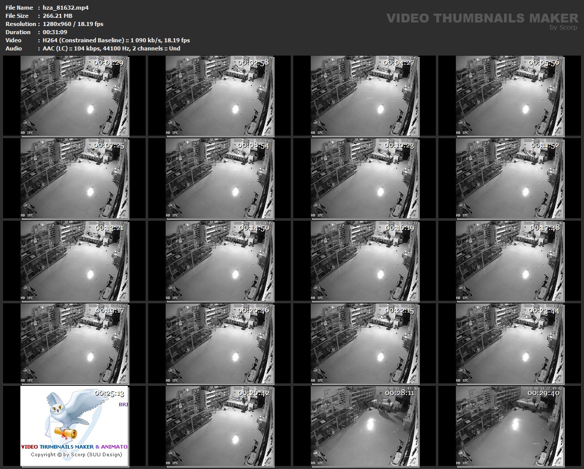
Task: Open the thumbnail at 00:23:44
Action: coord(510,344)
